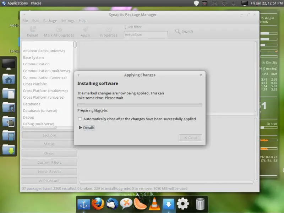This screenshot has width=284, height=213.
Task: Select Databases (universe) category
Action: point(40,111)
